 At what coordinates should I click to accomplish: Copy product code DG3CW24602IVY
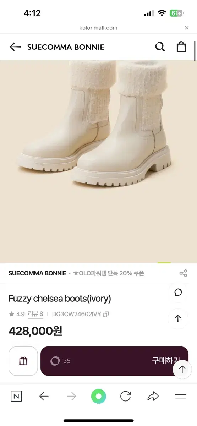pyautogui.click(x=105, y=314)
